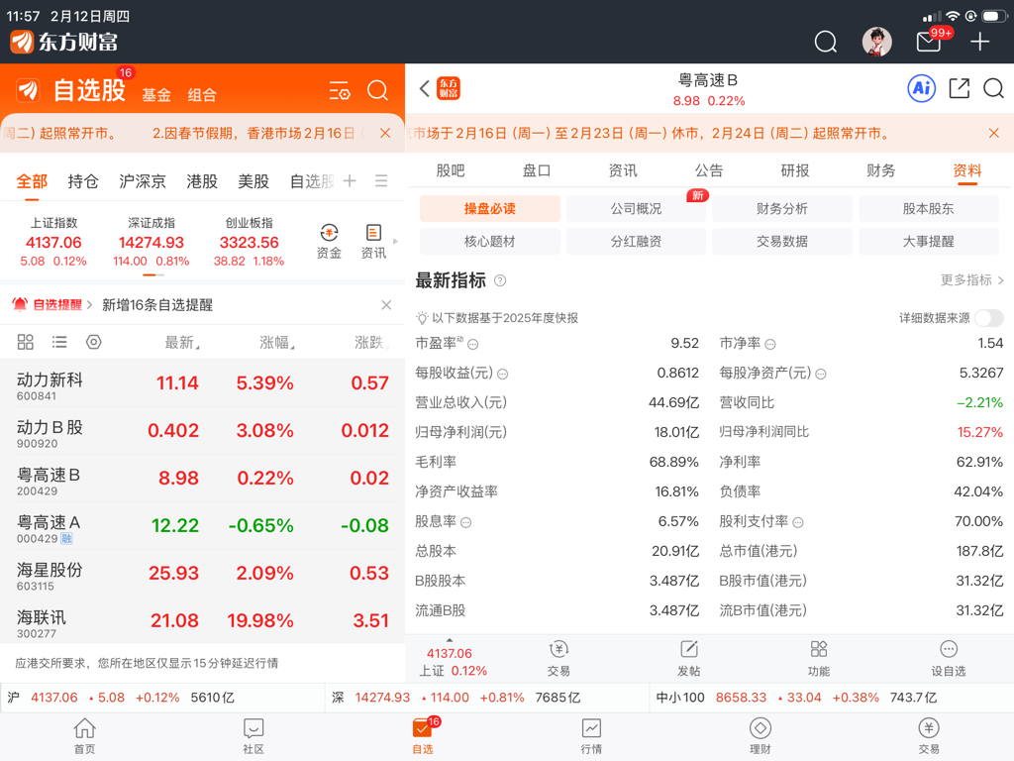This screenshot has height=761, width=1014.
Task: Sort watchlist by 涨幅 percentage
Action: 277,342
